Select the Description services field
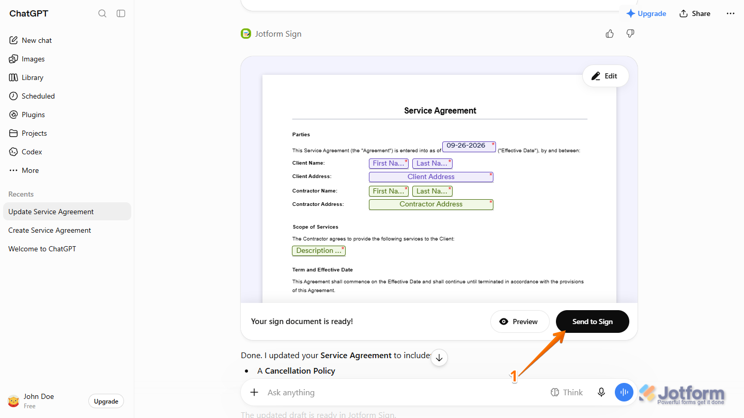Screen dimensions: 744x418 [319, 251]
